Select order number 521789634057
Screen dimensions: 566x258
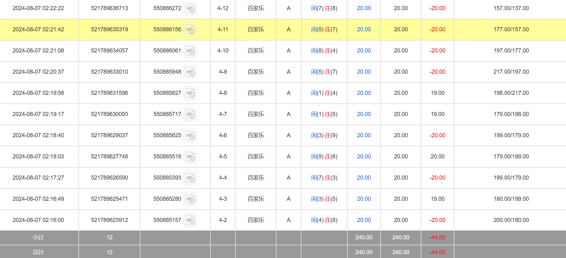click(109, 51)
